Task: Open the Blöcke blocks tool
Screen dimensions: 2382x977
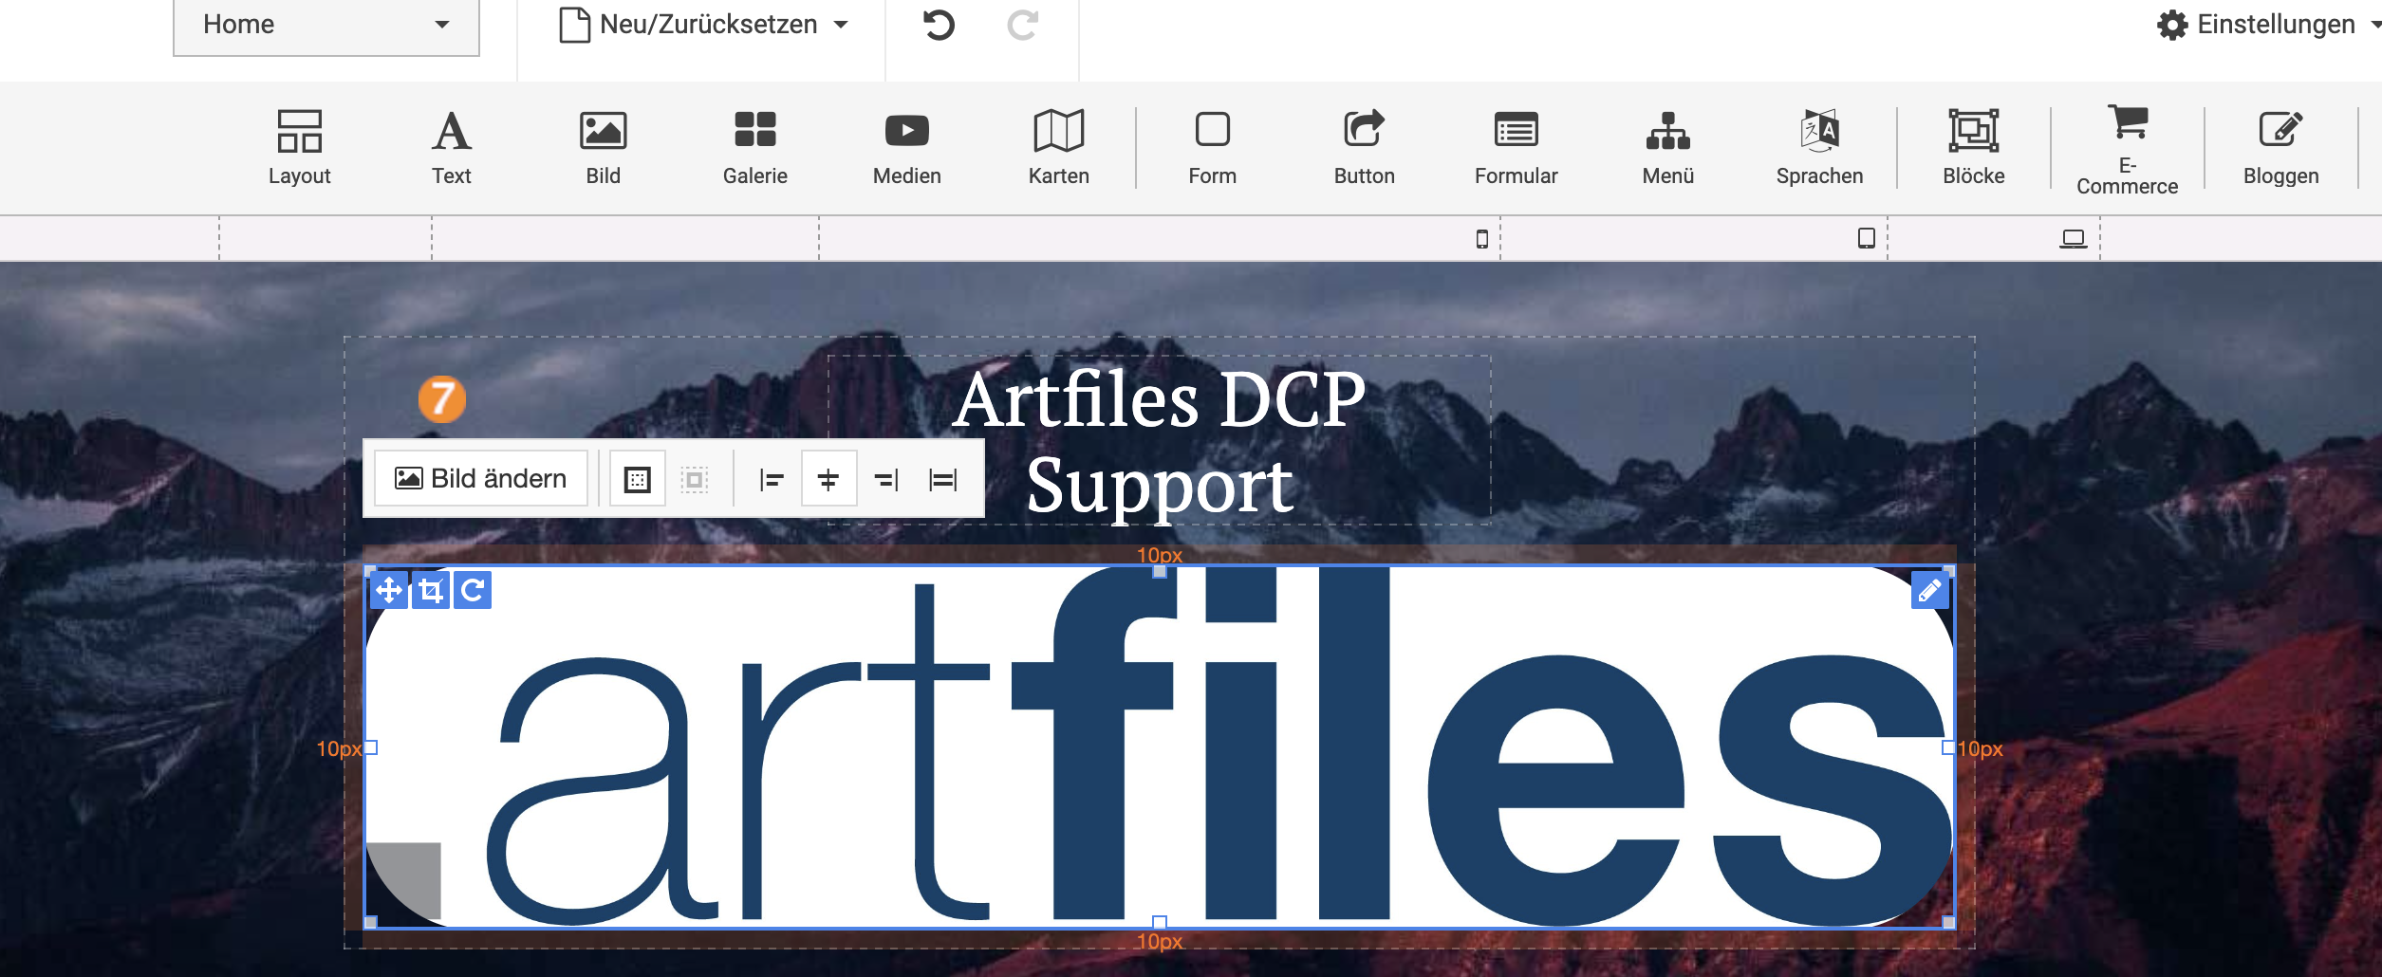Action: coord(1973,148)
